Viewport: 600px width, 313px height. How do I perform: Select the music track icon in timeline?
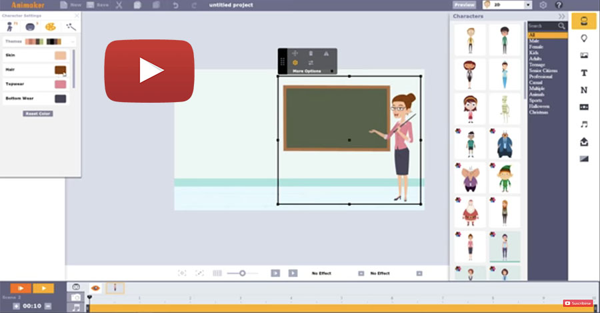click(76, 307)
